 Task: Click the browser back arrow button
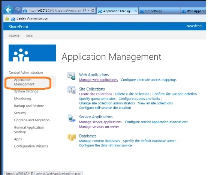(9, 10)
